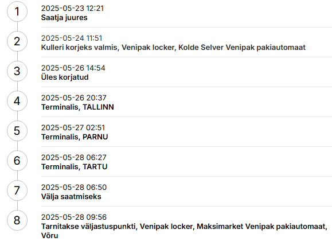Click the 'Terminalis, PARNU' status
This screenshot has height=245, width=332.
(x=75, y=137)
